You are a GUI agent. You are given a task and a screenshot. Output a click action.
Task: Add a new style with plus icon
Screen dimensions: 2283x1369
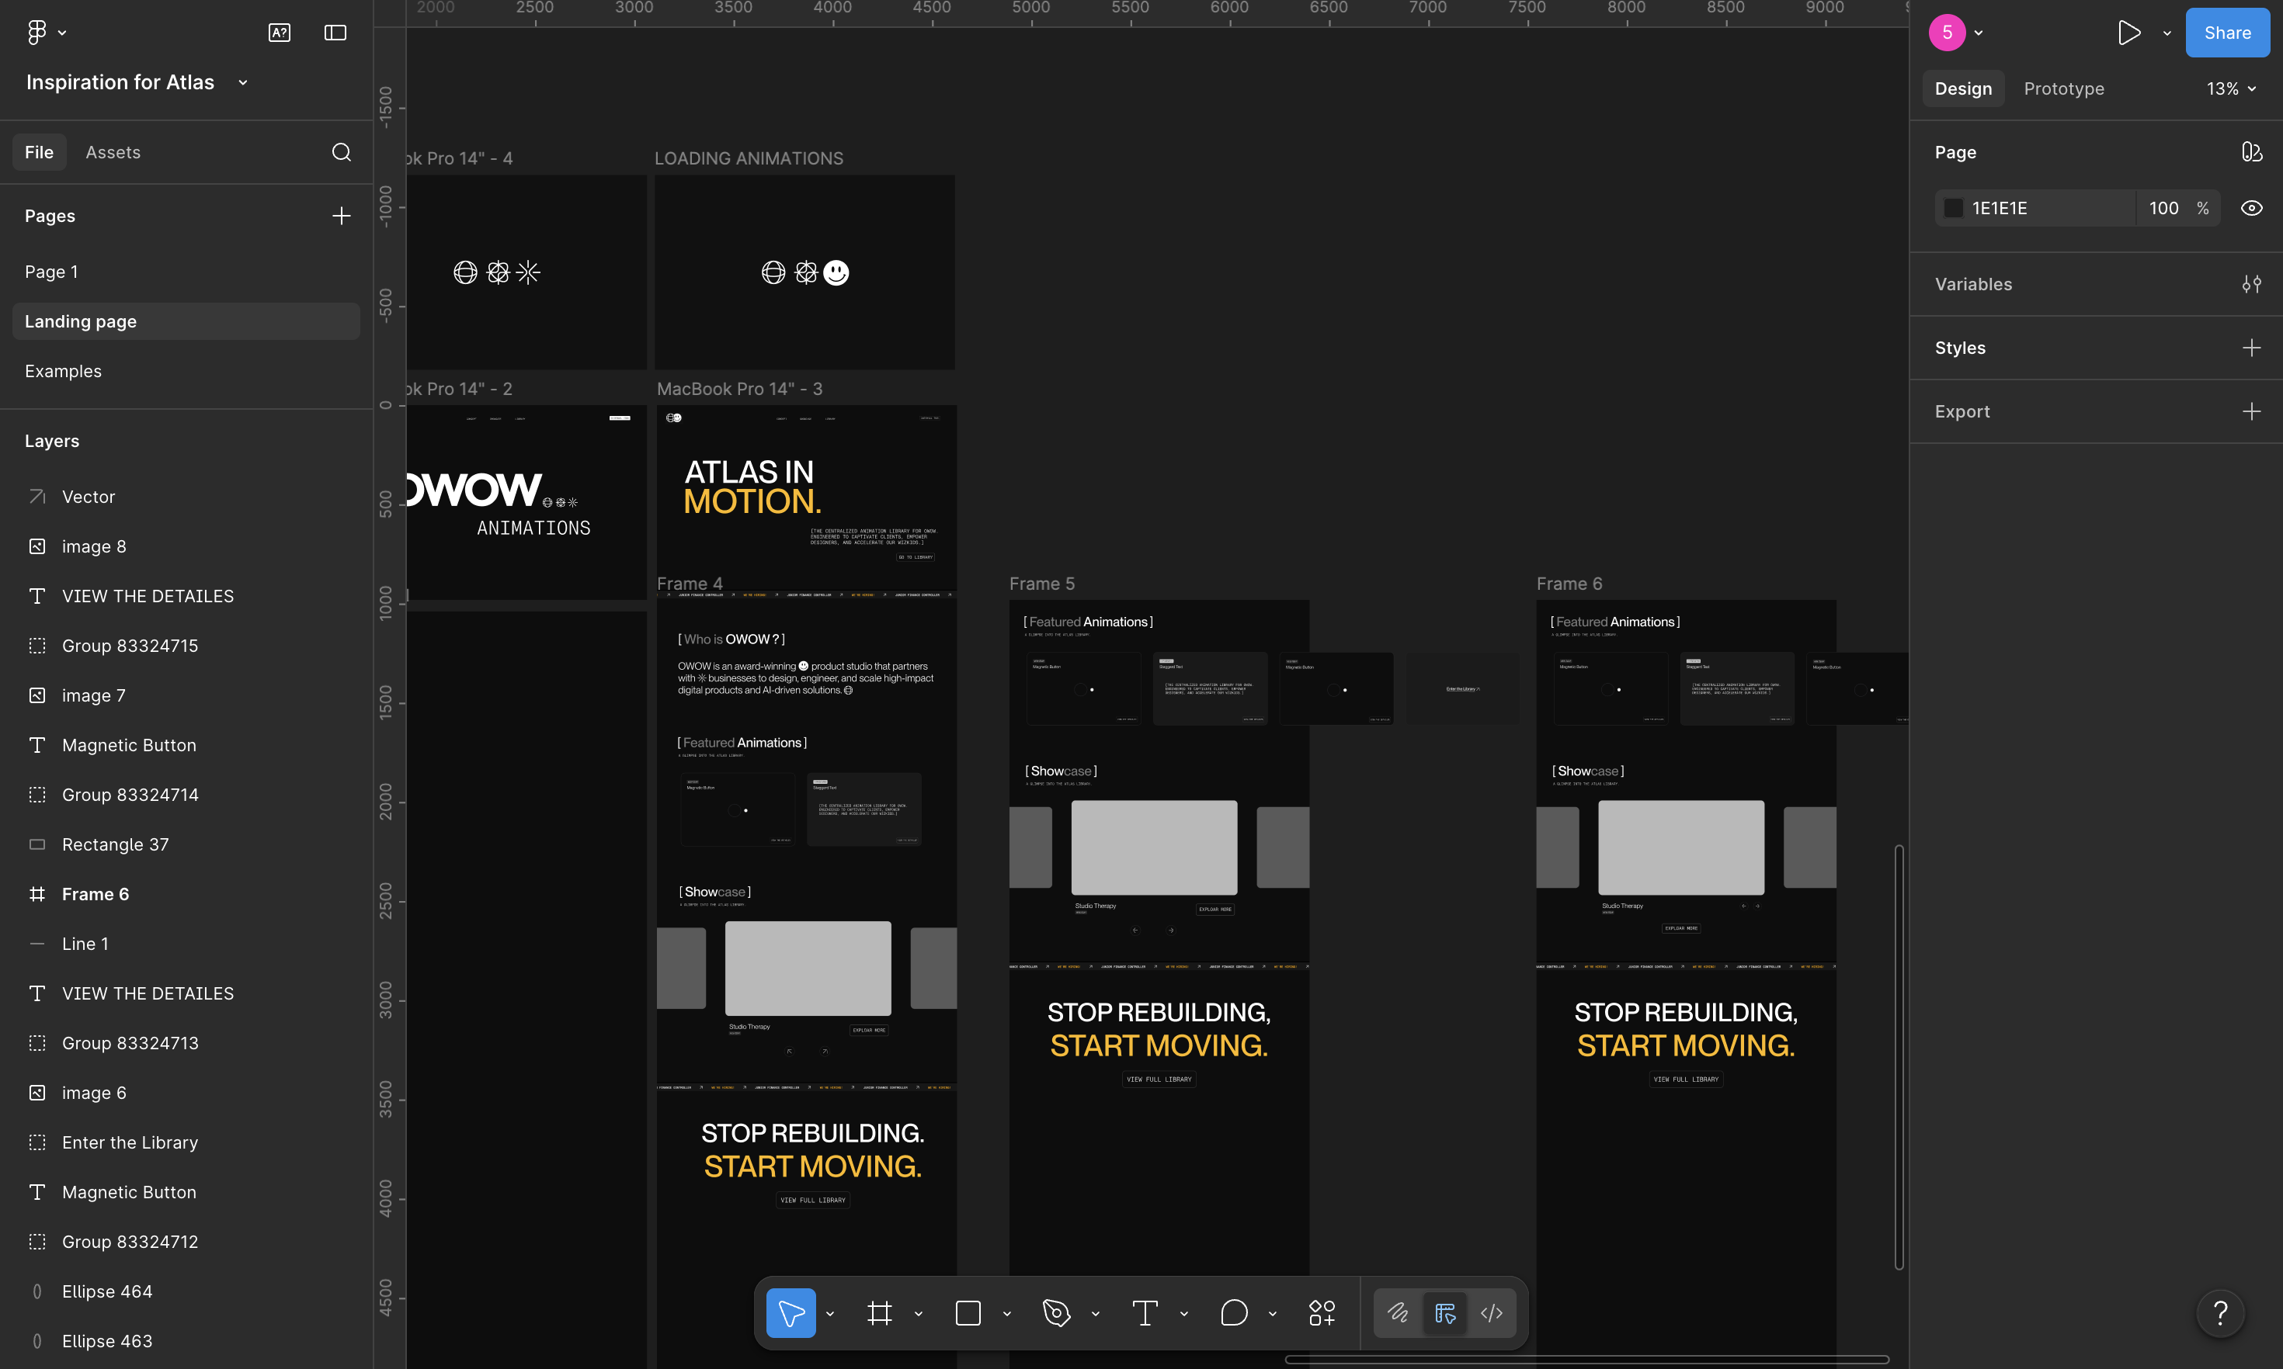click(x=2252, y=348)
